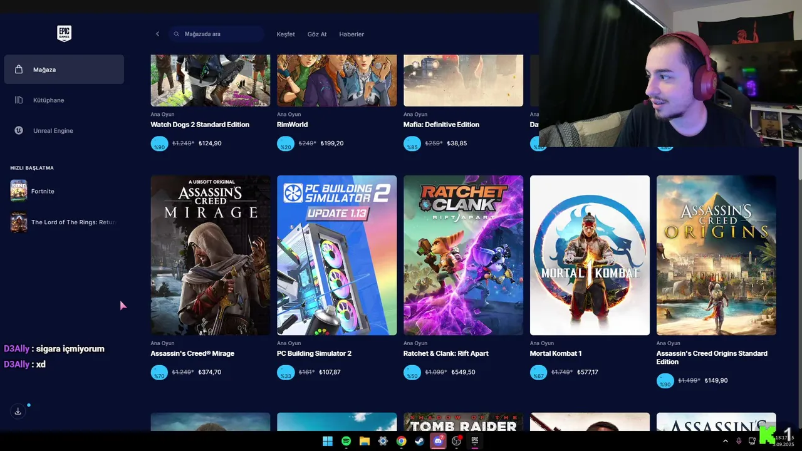Open the Shadow of the Tomb Raider cover

click(x=463, y=422)
